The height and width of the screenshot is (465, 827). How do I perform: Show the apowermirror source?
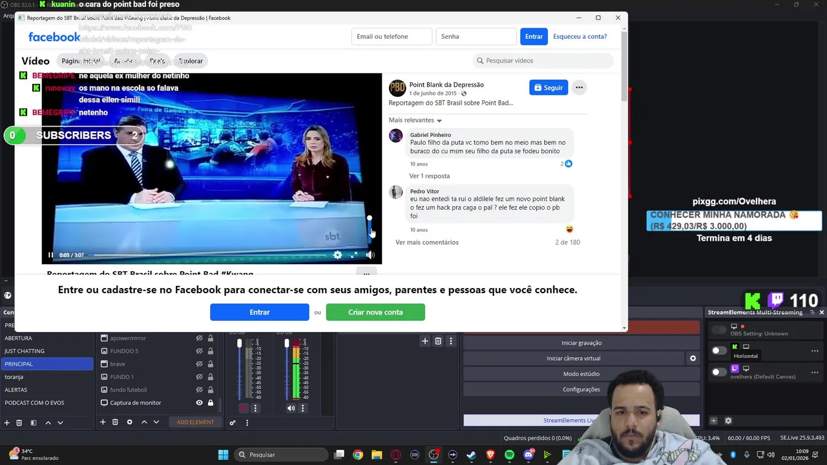(x=199, y=338)
